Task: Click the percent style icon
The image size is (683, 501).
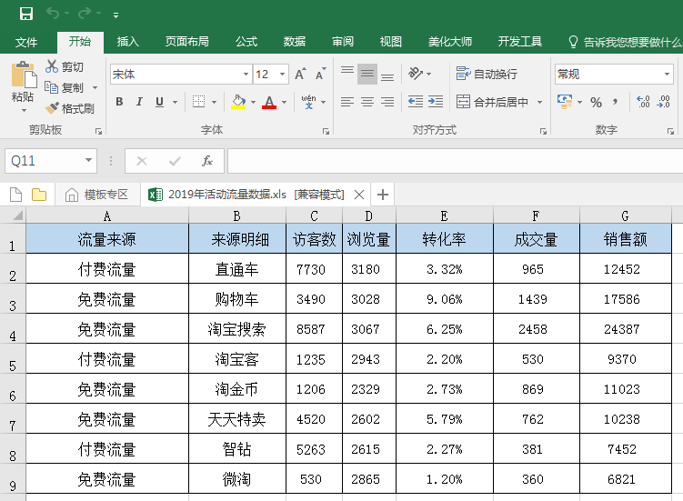Action: point(596,102)
